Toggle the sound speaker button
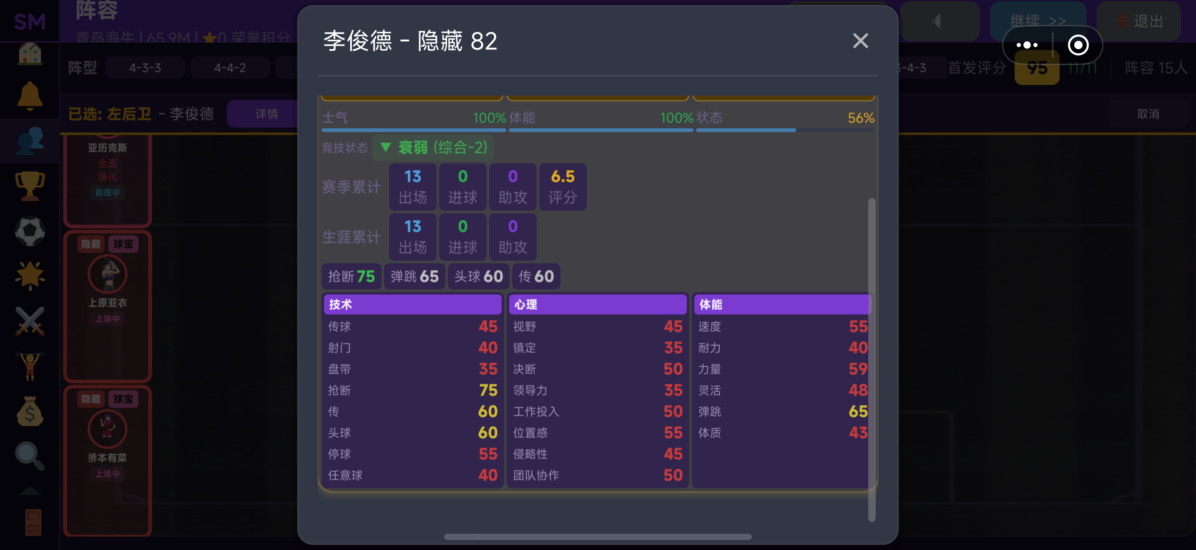Screen dimensions: 1196x550 point(939,21)
